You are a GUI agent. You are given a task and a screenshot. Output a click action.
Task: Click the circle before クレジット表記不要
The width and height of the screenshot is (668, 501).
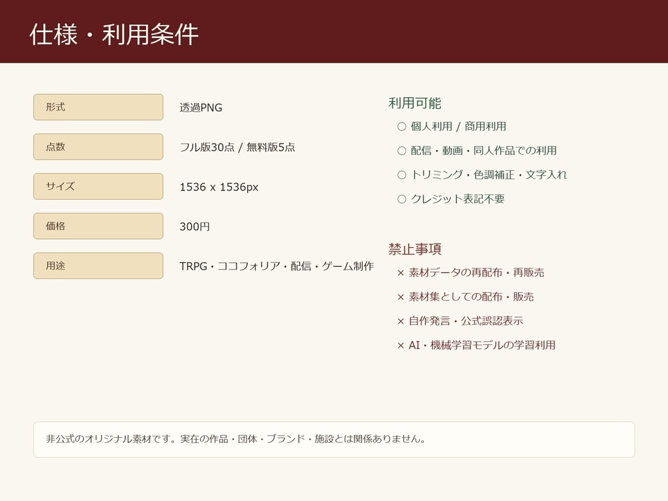(402, 200)
